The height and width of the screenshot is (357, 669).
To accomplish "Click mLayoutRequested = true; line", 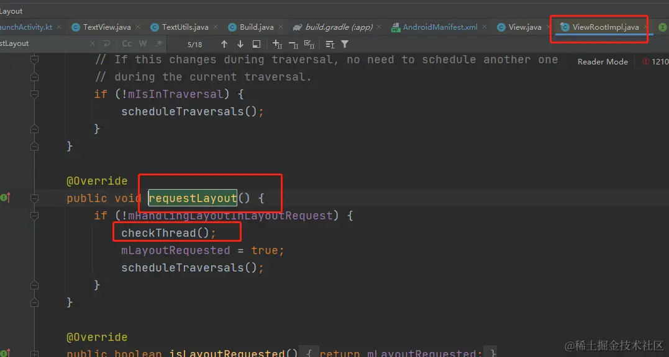I will (203, 250).
